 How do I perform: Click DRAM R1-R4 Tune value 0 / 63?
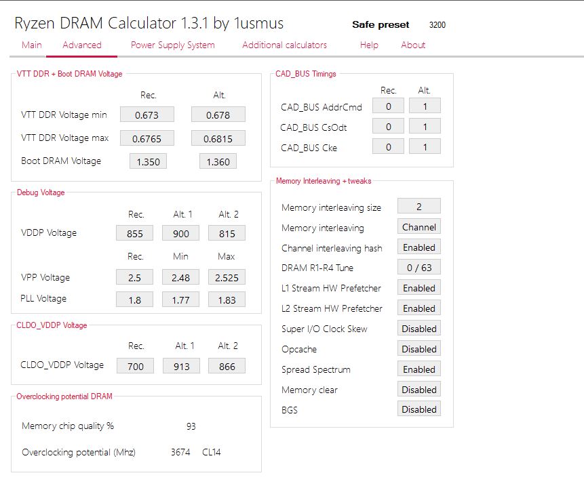419,267
